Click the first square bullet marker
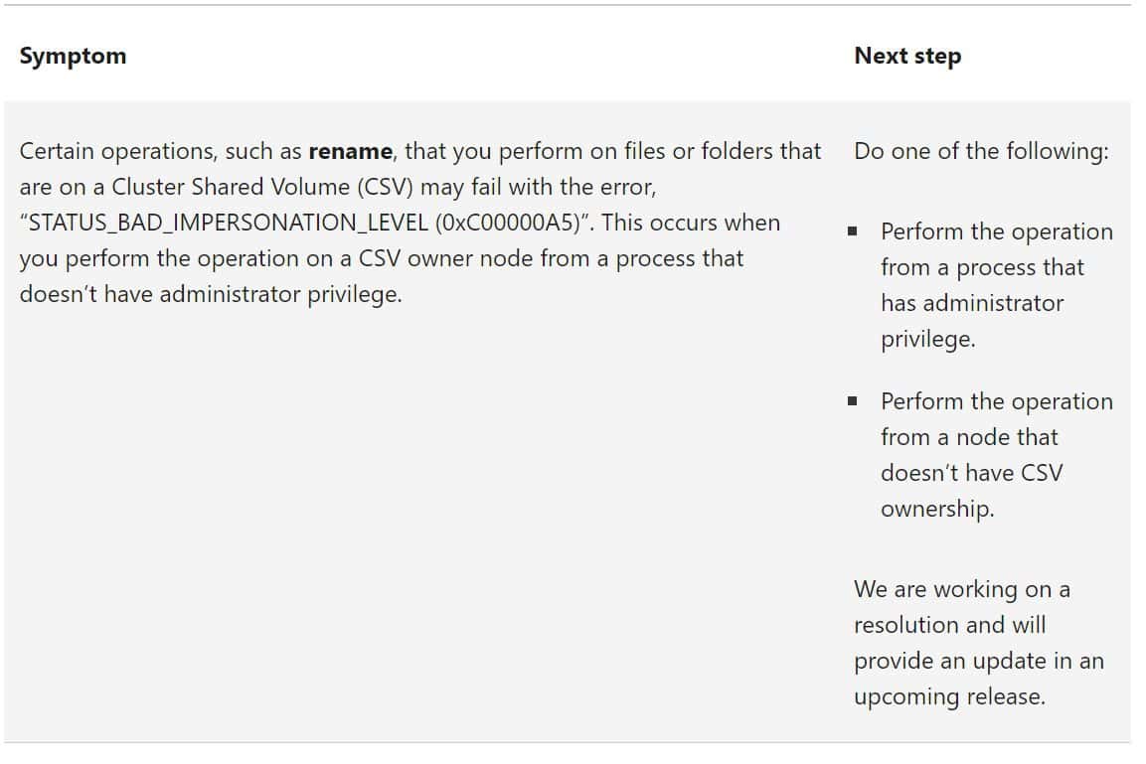 852,231
